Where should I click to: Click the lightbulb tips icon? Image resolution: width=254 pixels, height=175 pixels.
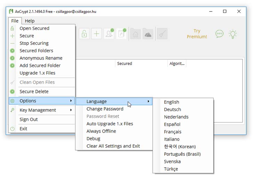coord(233,34)
